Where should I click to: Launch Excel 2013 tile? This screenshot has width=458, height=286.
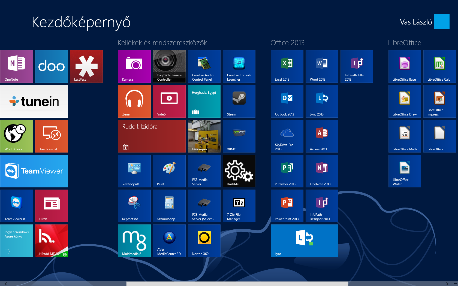[x=287, y=66]
